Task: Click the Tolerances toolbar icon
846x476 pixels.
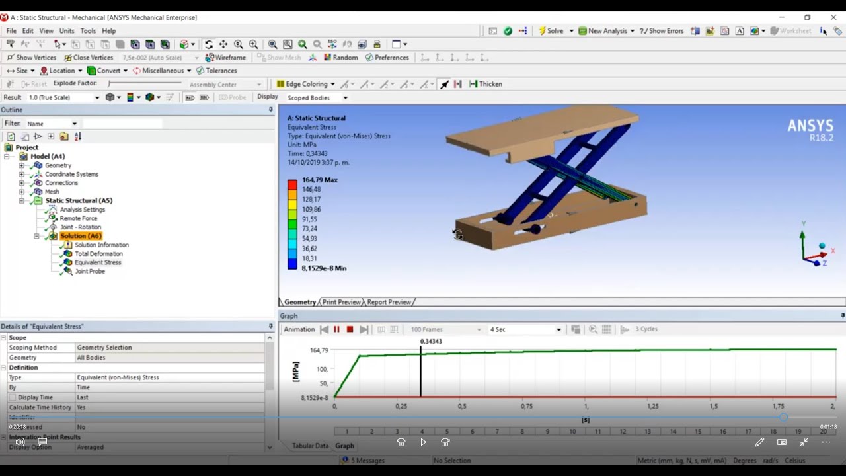Action: pyautogui.click(x=216, y=71)
